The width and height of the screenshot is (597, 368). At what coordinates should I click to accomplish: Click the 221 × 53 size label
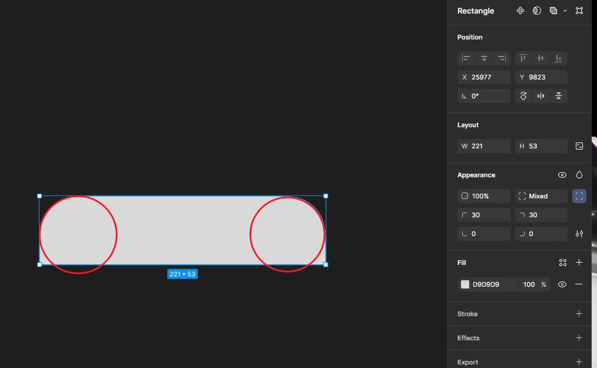pyautogui.click(x=183, y=274)
